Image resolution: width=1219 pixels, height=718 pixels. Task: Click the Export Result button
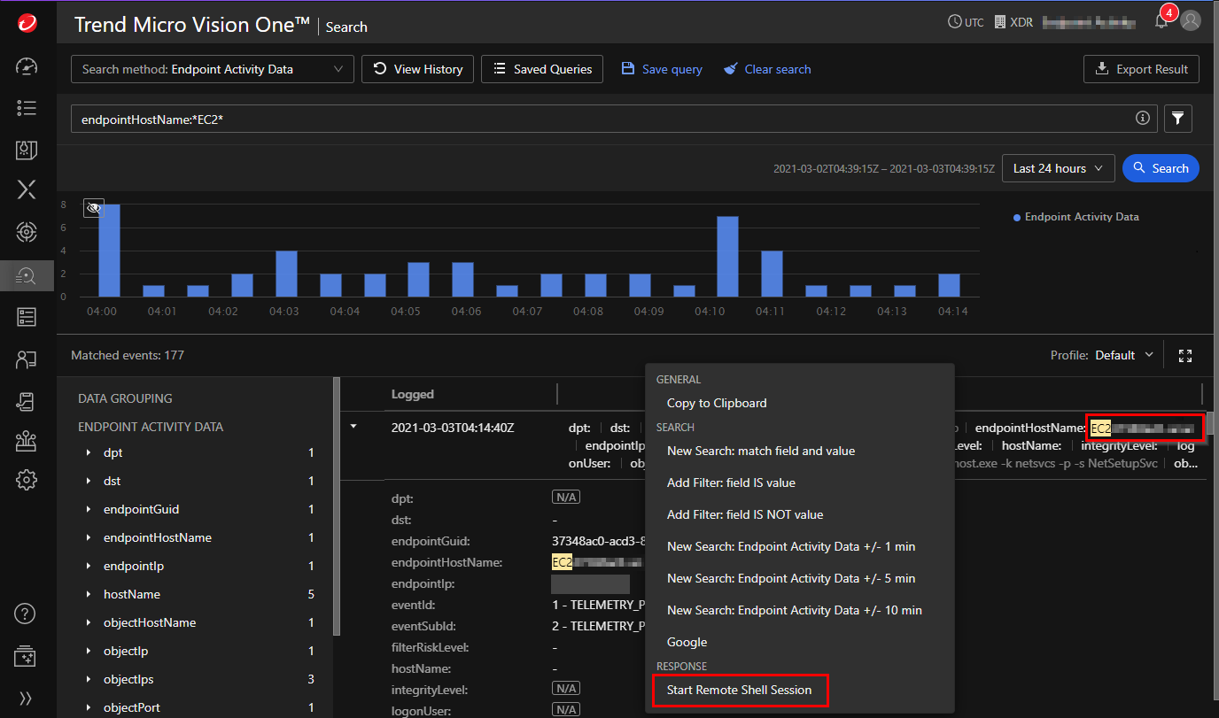coord(1141,69)
